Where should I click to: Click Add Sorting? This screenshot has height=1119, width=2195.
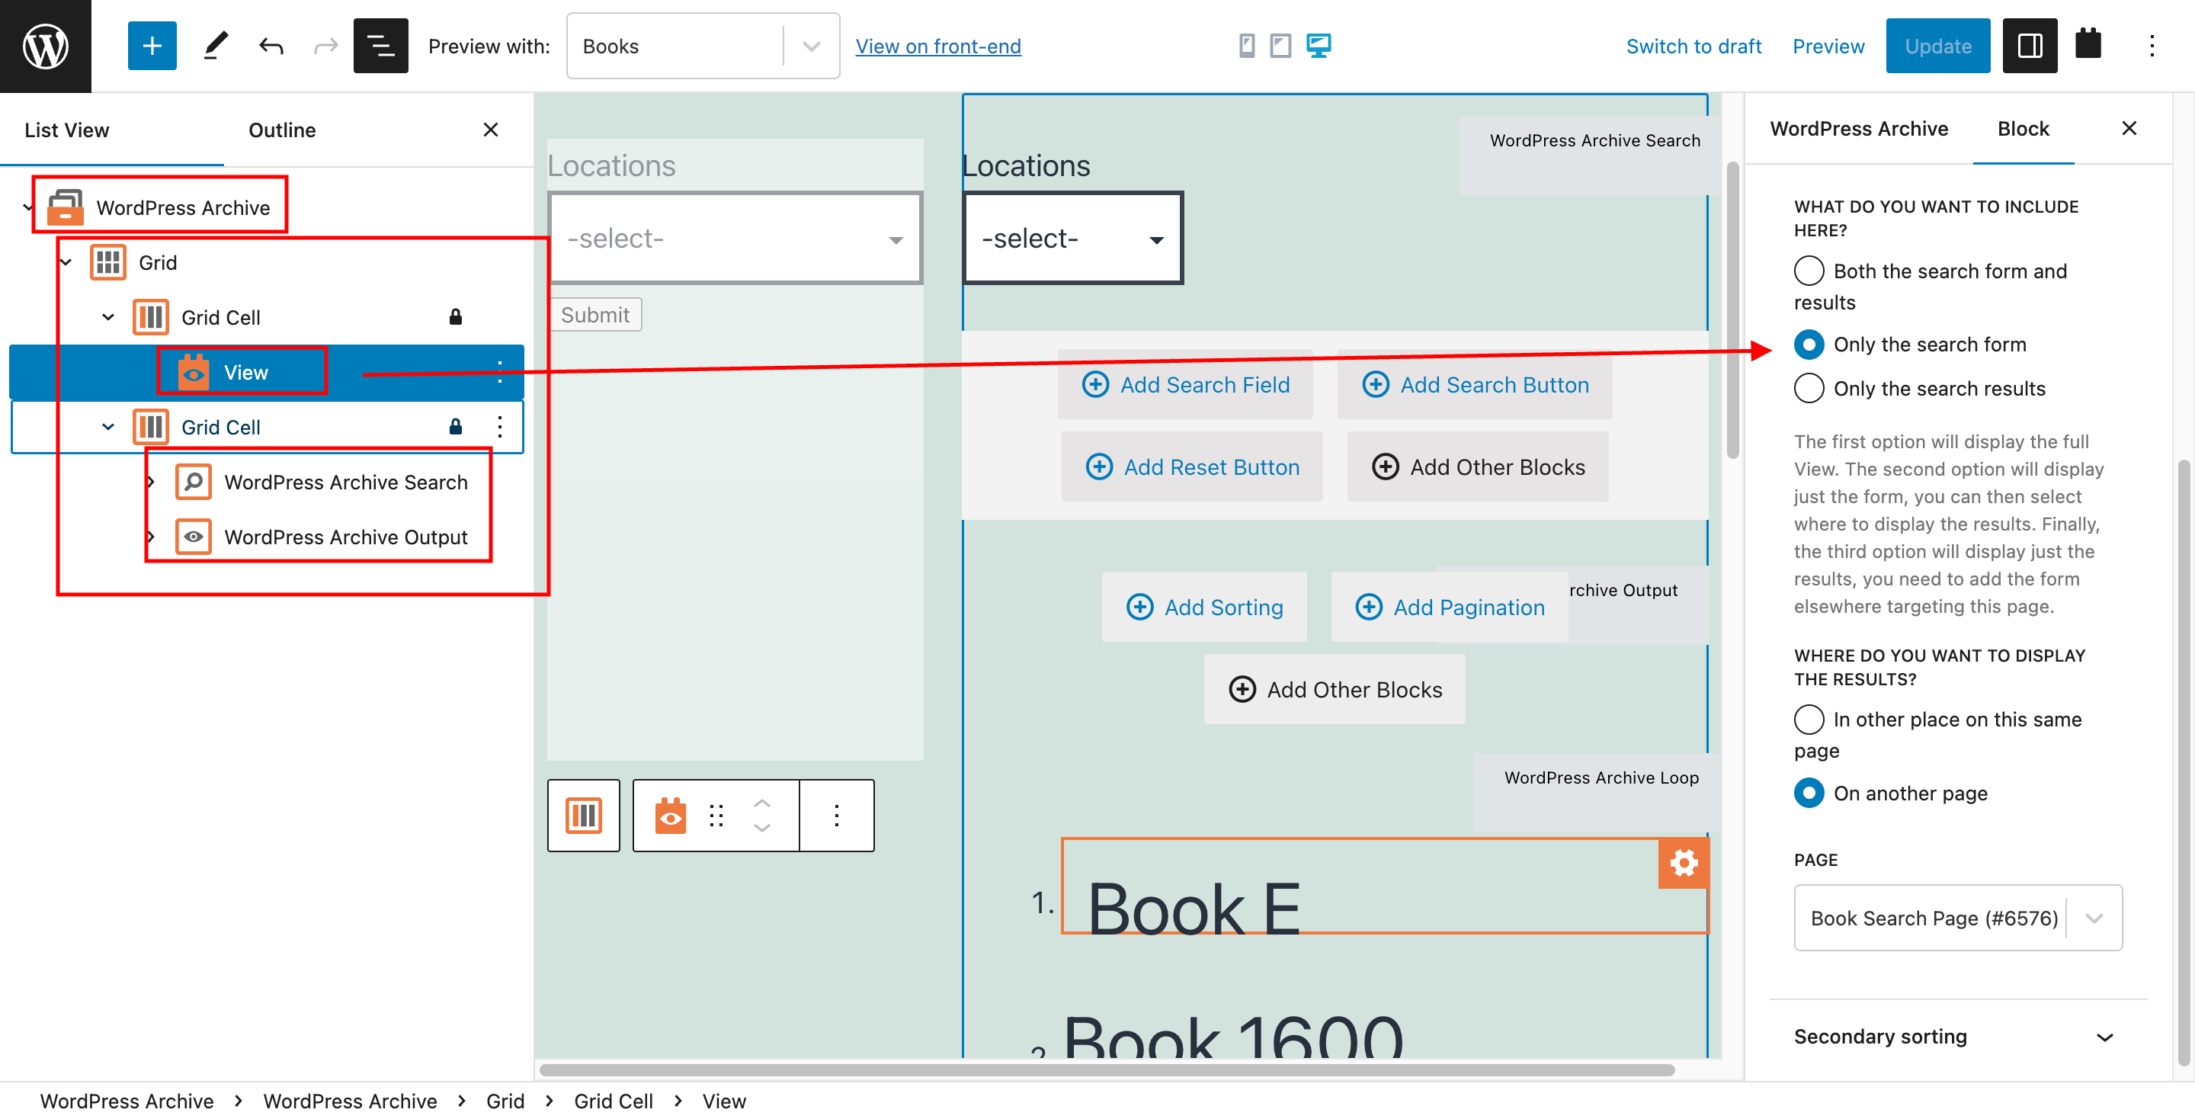click(x=1204, y=607)
